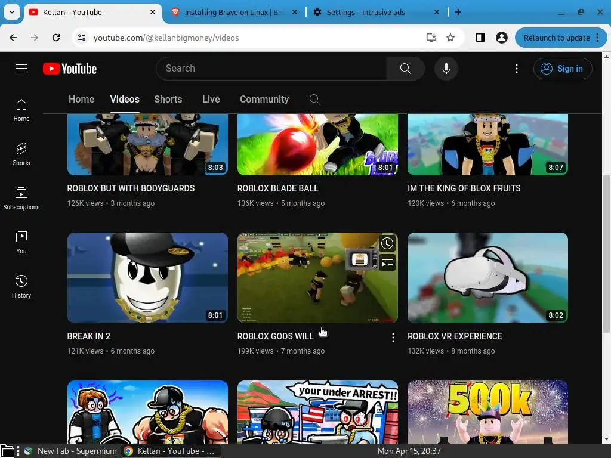
Task: Open the channel Live tab
Action: point(211,100)
